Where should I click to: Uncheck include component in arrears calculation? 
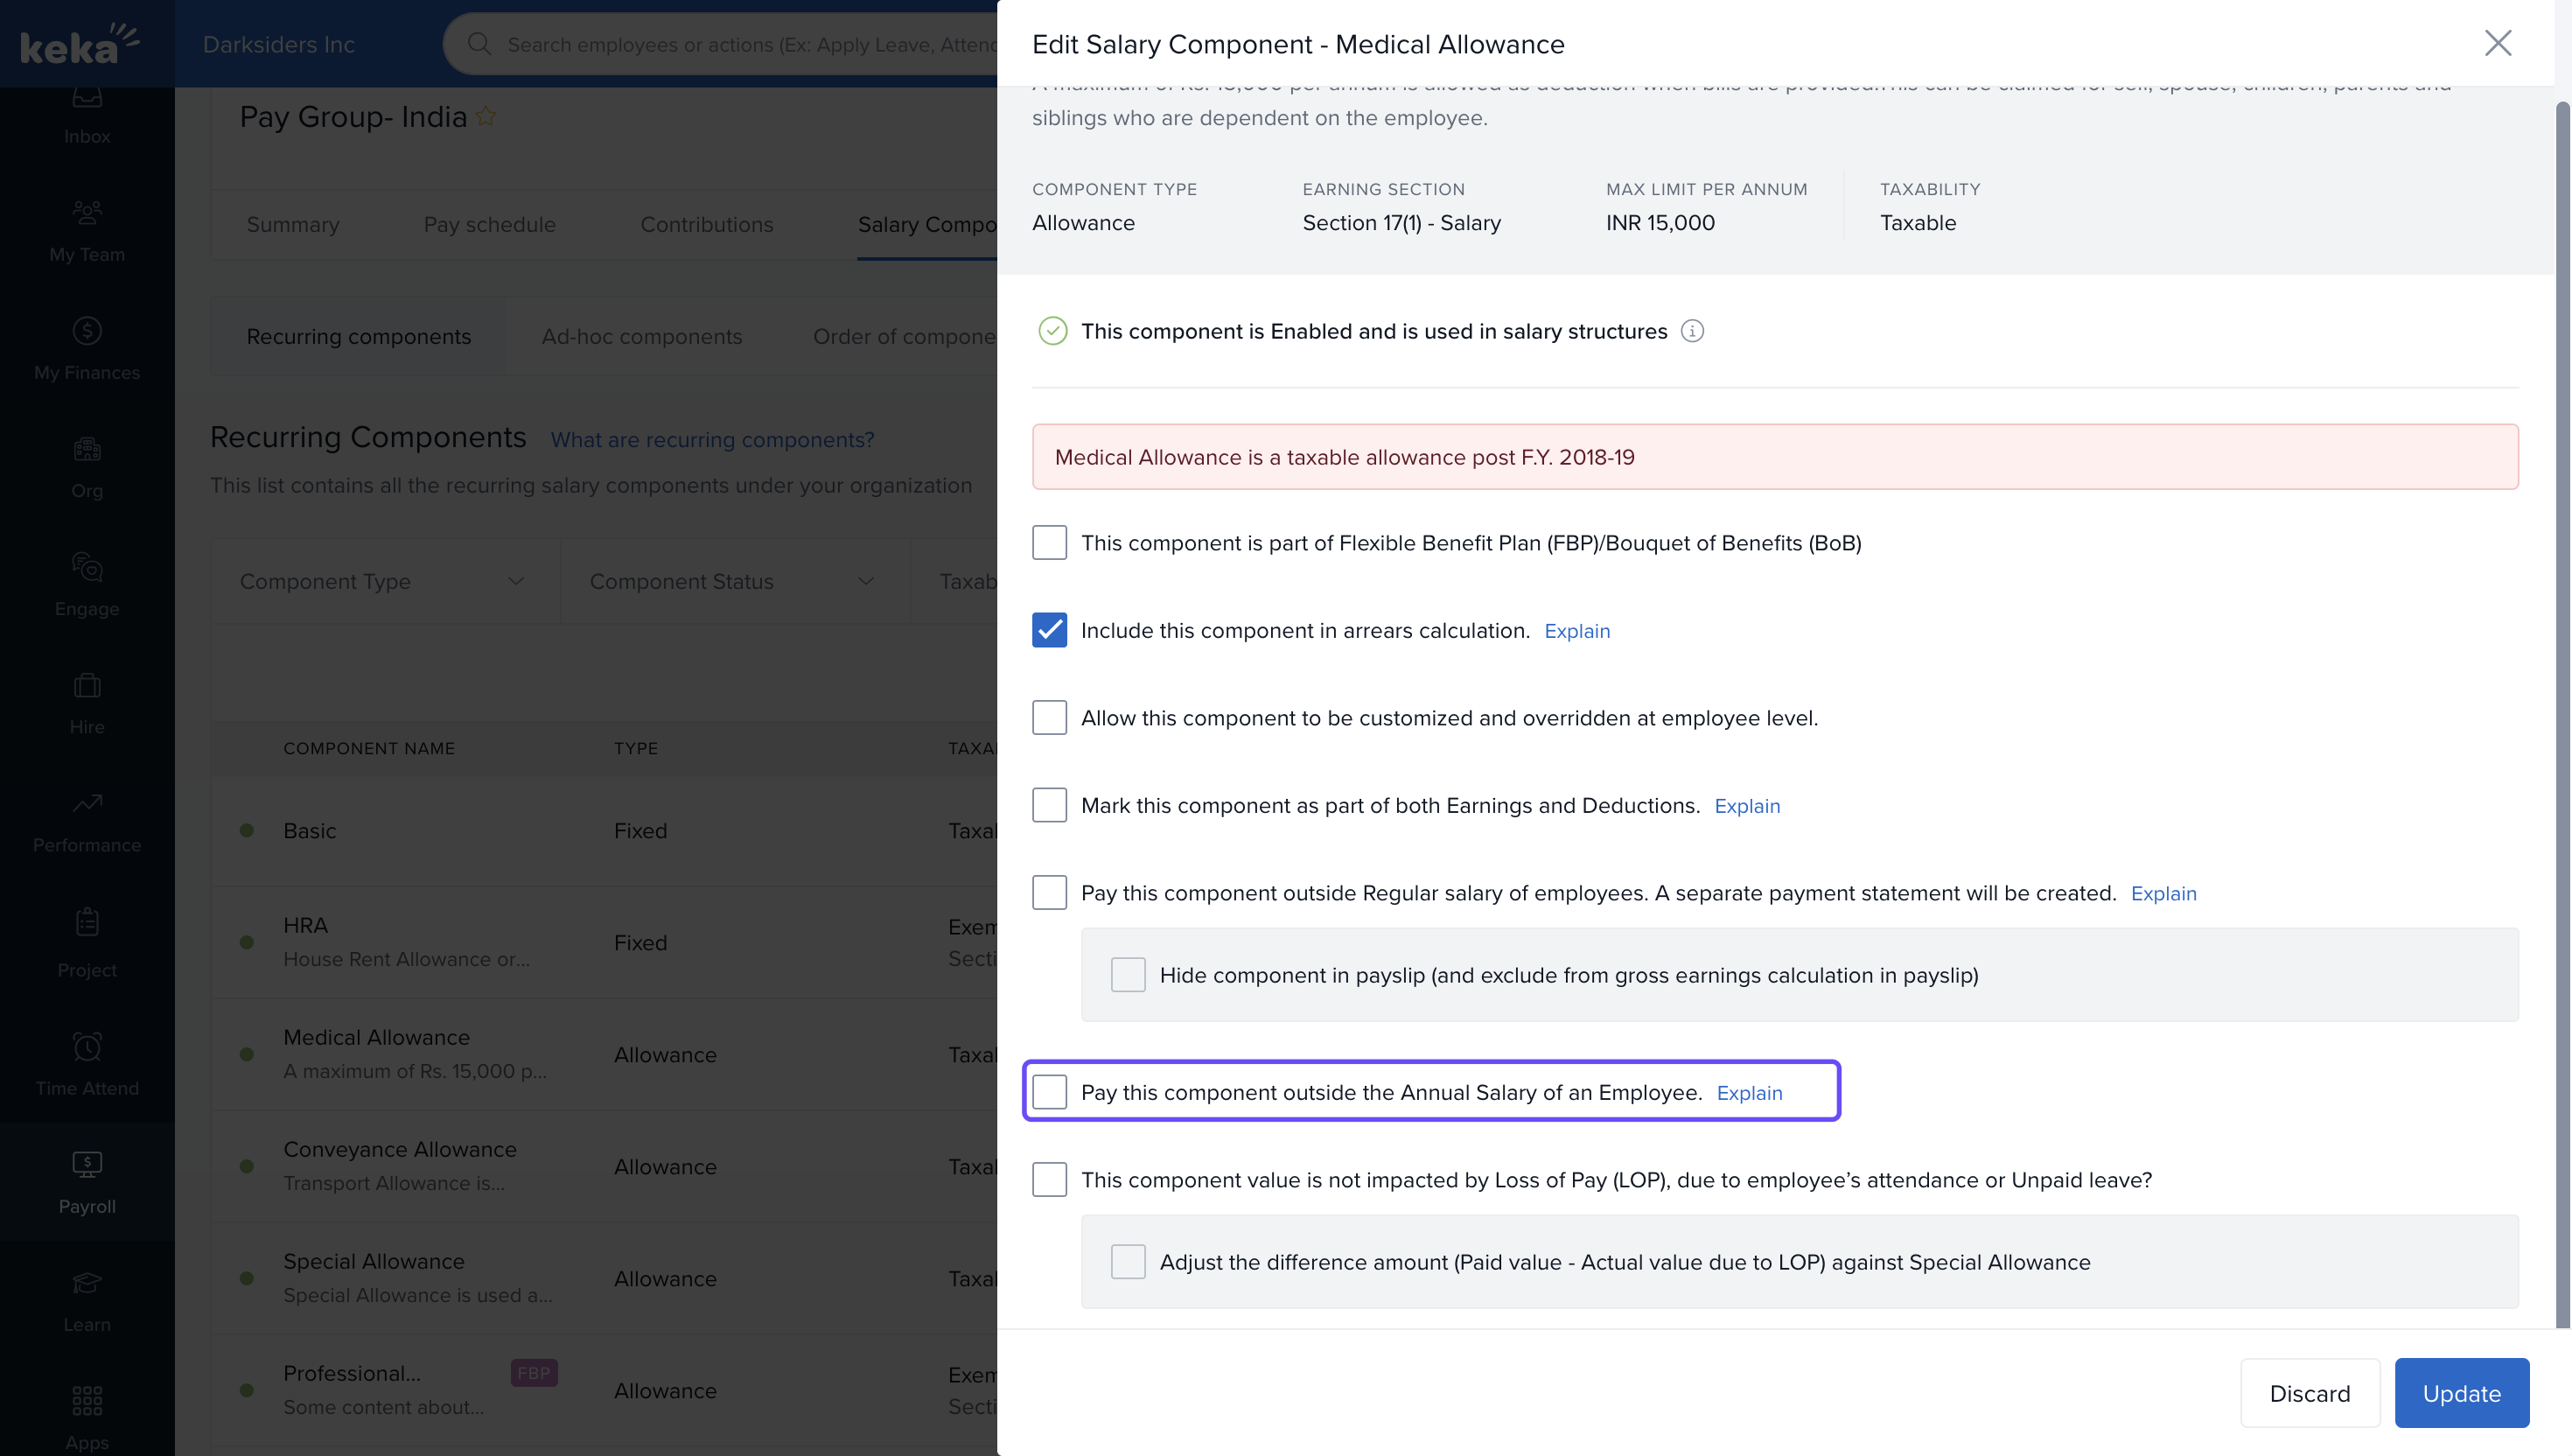1049,630
